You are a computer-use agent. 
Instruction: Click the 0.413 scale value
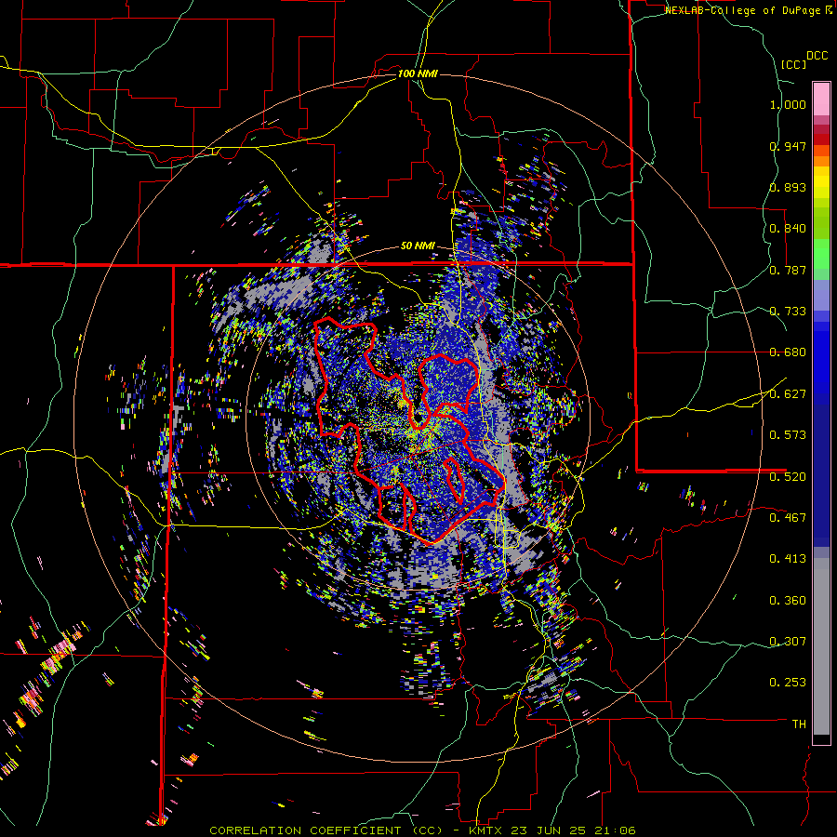[788, 559]
